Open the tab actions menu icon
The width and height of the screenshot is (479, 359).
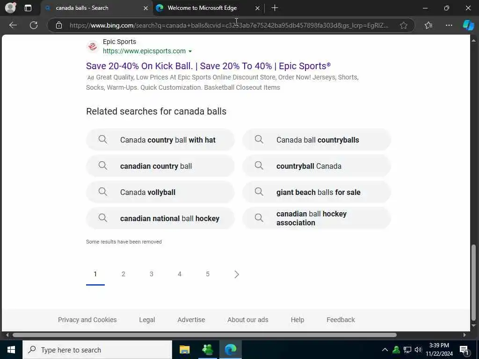(28, 8)
